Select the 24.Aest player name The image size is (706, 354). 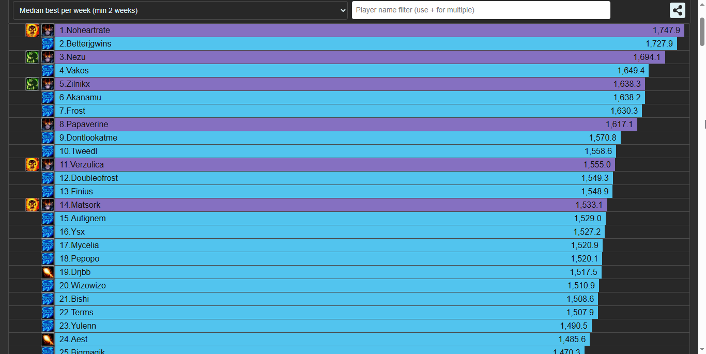coord(73,340)
